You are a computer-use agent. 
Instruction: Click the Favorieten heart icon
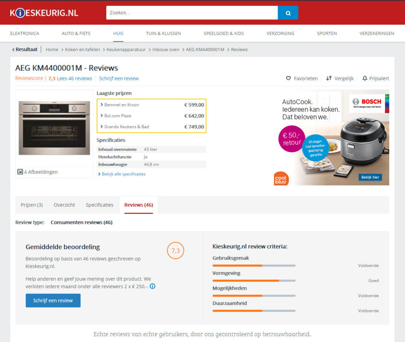(x=288, y=78)
